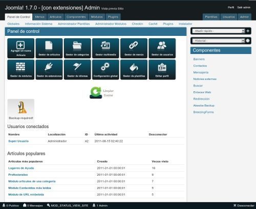Screen dimensions: 256x209
Task: Open the Añadir rápido dropdown
Action: click(x=219, y=31)
